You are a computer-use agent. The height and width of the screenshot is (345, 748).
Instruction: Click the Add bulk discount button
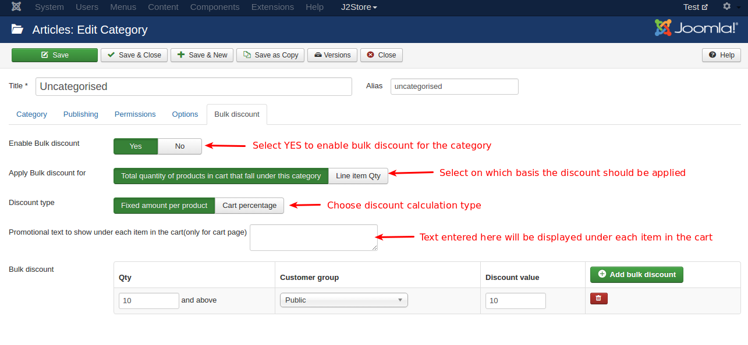click(x=636, y=275)
